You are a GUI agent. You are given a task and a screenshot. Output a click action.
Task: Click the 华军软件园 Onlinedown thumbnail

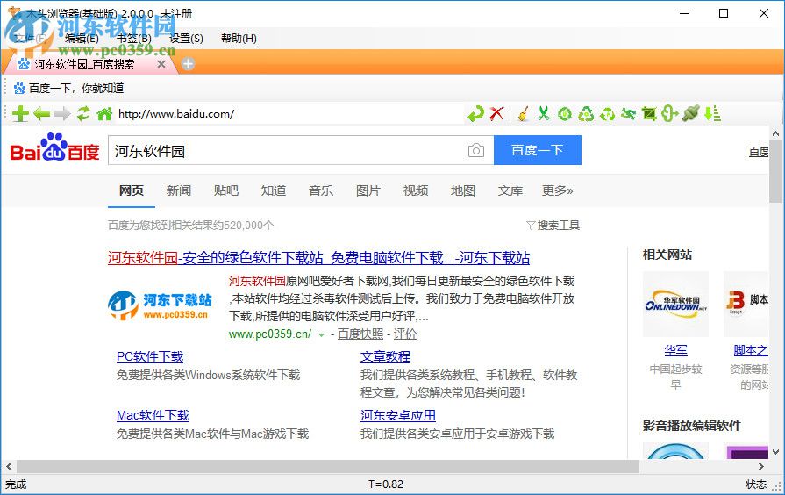point(675,304)
